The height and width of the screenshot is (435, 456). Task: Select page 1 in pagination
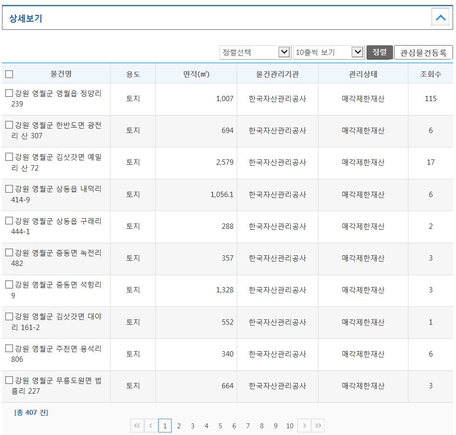[x=165, y=426]
